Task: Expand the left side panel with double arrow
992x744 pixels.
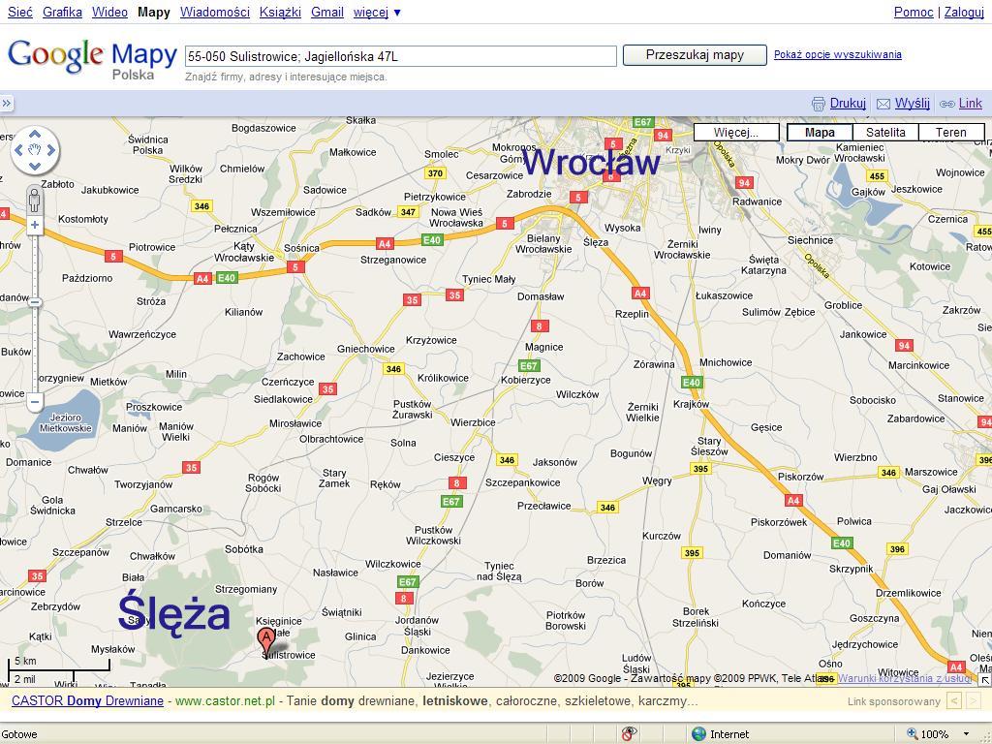Action: point(6,104)
